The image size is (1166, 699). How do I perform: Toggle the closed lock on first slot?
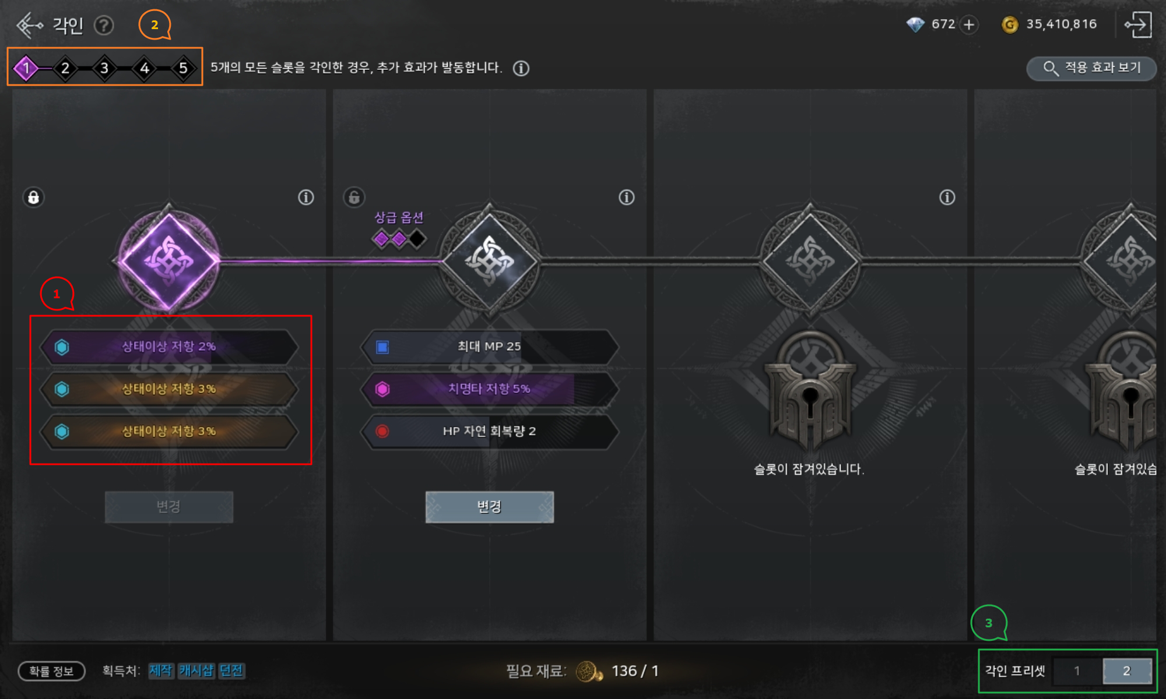tap(33, 197)
